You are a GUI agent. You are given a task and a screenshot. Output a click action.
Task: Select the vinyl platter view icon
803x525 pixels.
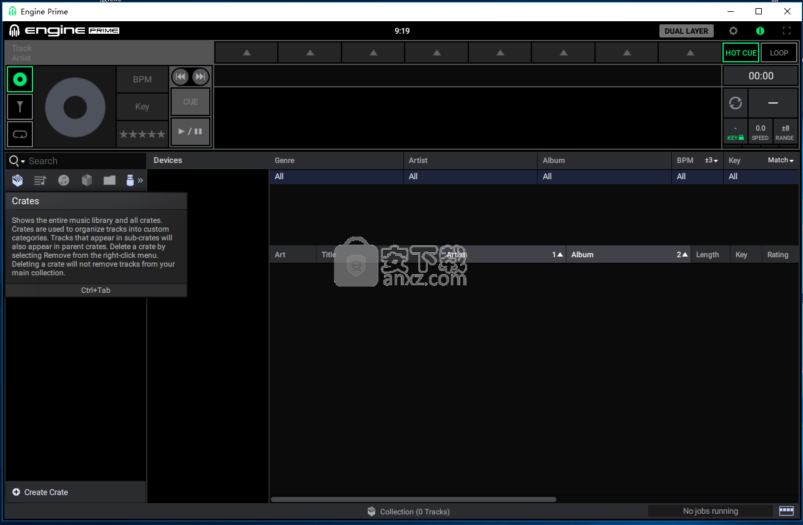click(20, 79)
